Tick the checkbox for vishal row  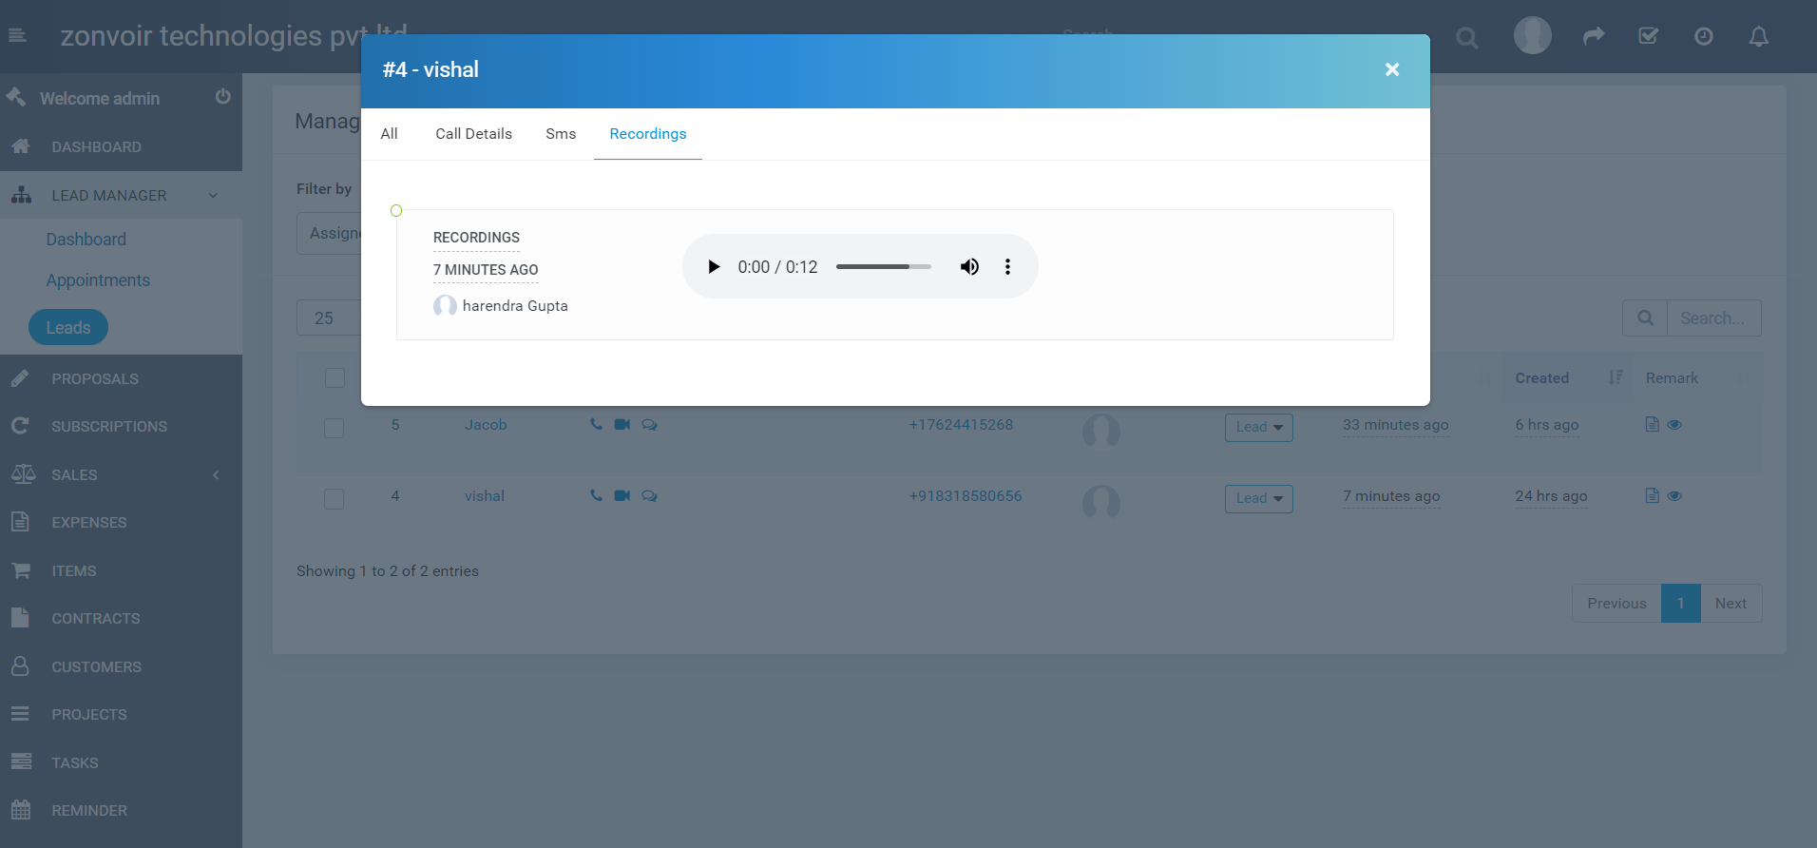(335, 499)
